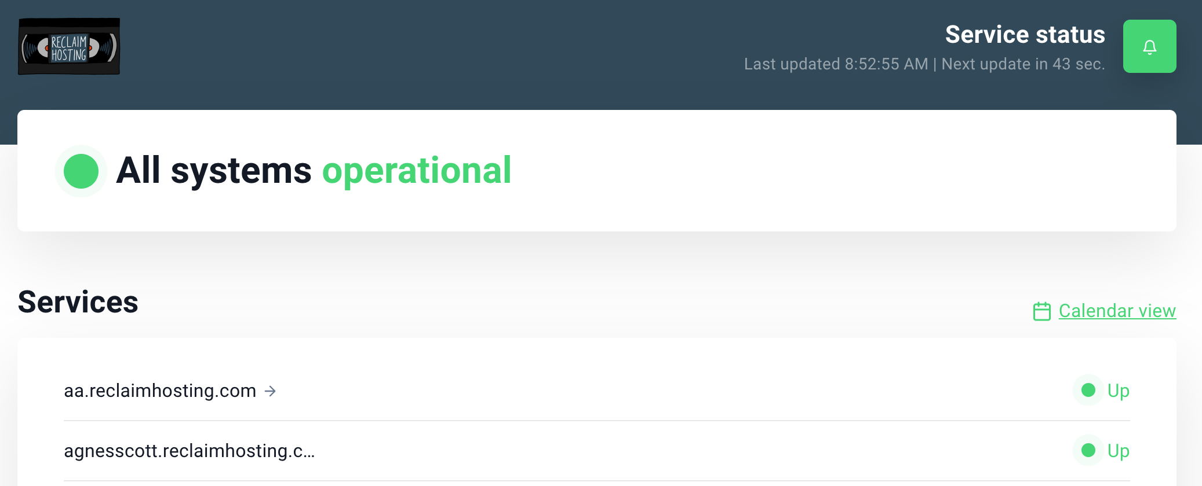Click the Next update in 43 sec. text
The width and height of the screenshot is (1202, 486).
tap(1023, 64)
